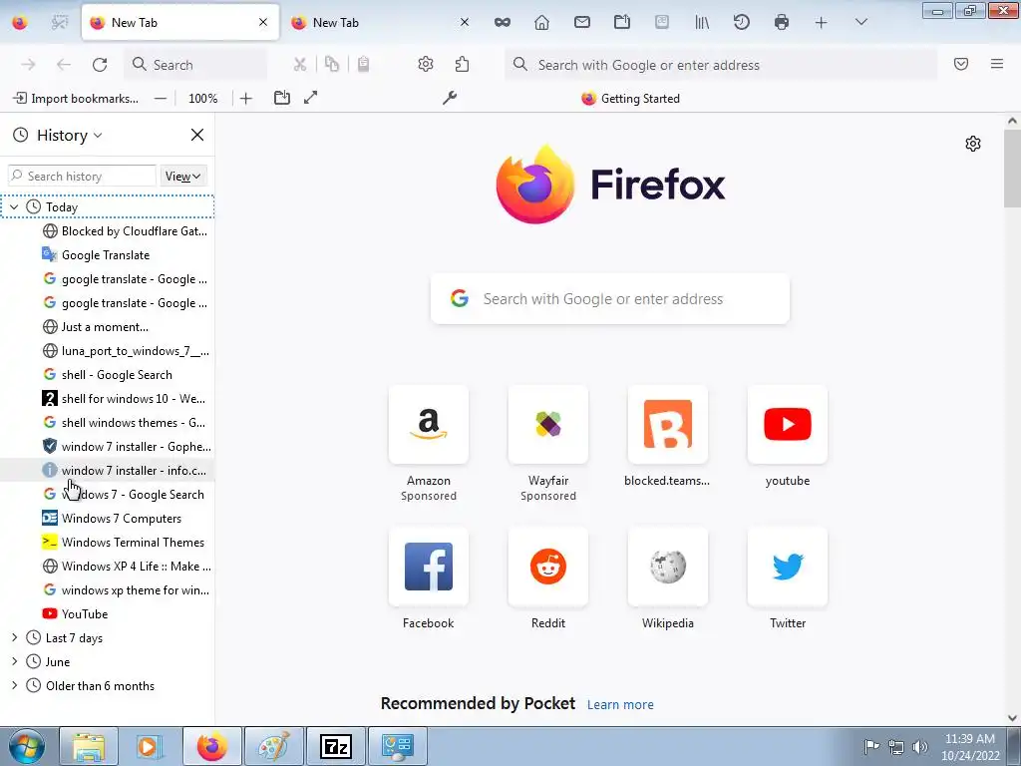This screenshot has height=766, width=1021.
Task: Click the email link envelope icon
Action: [582, 22]
